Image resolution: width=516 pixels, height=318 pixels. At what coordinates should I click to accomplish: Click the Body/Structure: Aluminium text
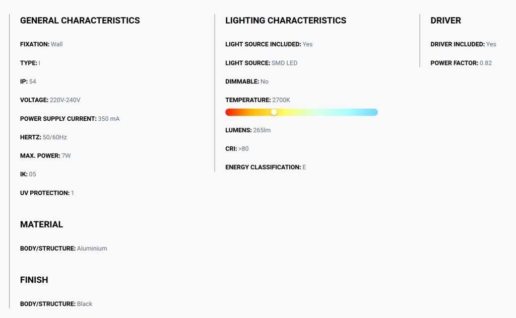pos(63,249)
